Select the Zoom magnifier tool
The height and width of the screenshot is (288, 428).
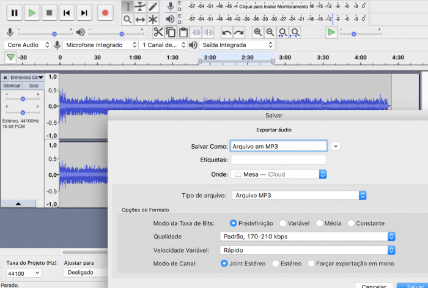click(x=127, y=20)
